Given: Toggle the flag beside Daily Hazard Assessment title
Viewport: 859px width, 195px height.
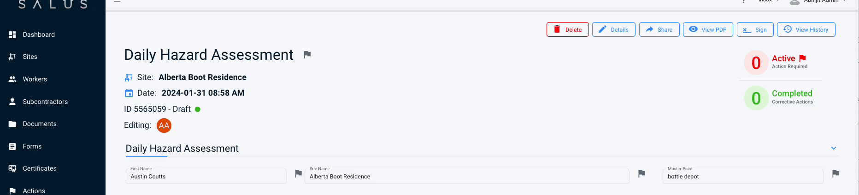Looking at the screenshot, I should point(307,55).
